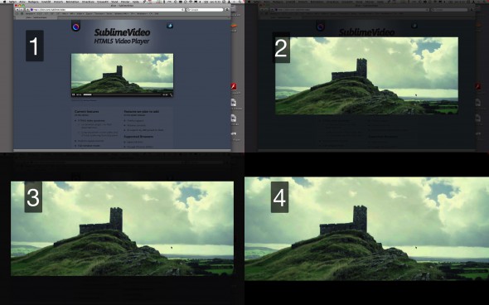Click the fullscreen video frame in panel 4
Viewport: 489px width, 305px height.
click(x=366, y=229)
